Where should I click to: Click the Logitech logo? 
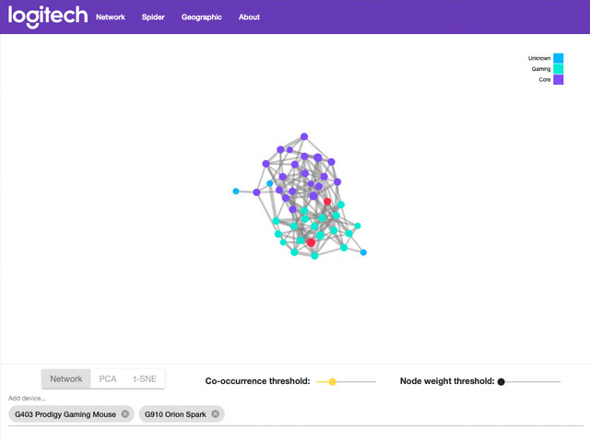tap(48, 17)
